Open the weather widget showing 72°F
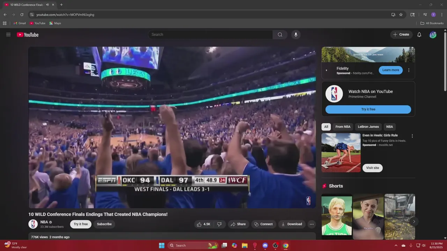447x251 pixels. pos(15,245)
